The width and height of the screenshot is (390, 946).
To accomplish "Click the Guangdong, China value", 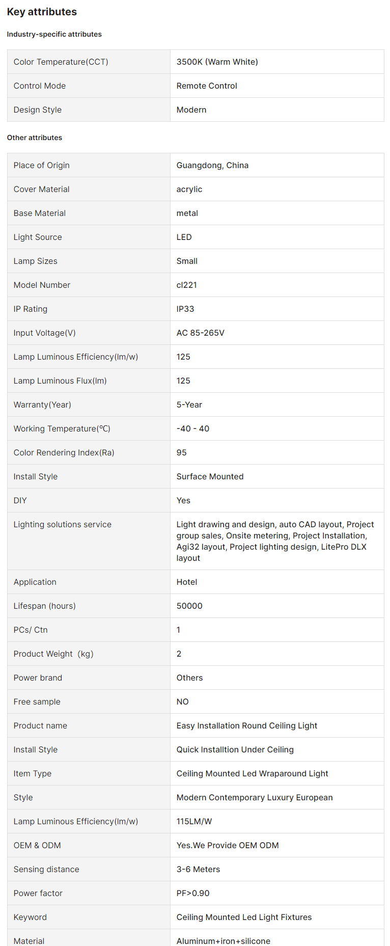I will click(212, 165).
